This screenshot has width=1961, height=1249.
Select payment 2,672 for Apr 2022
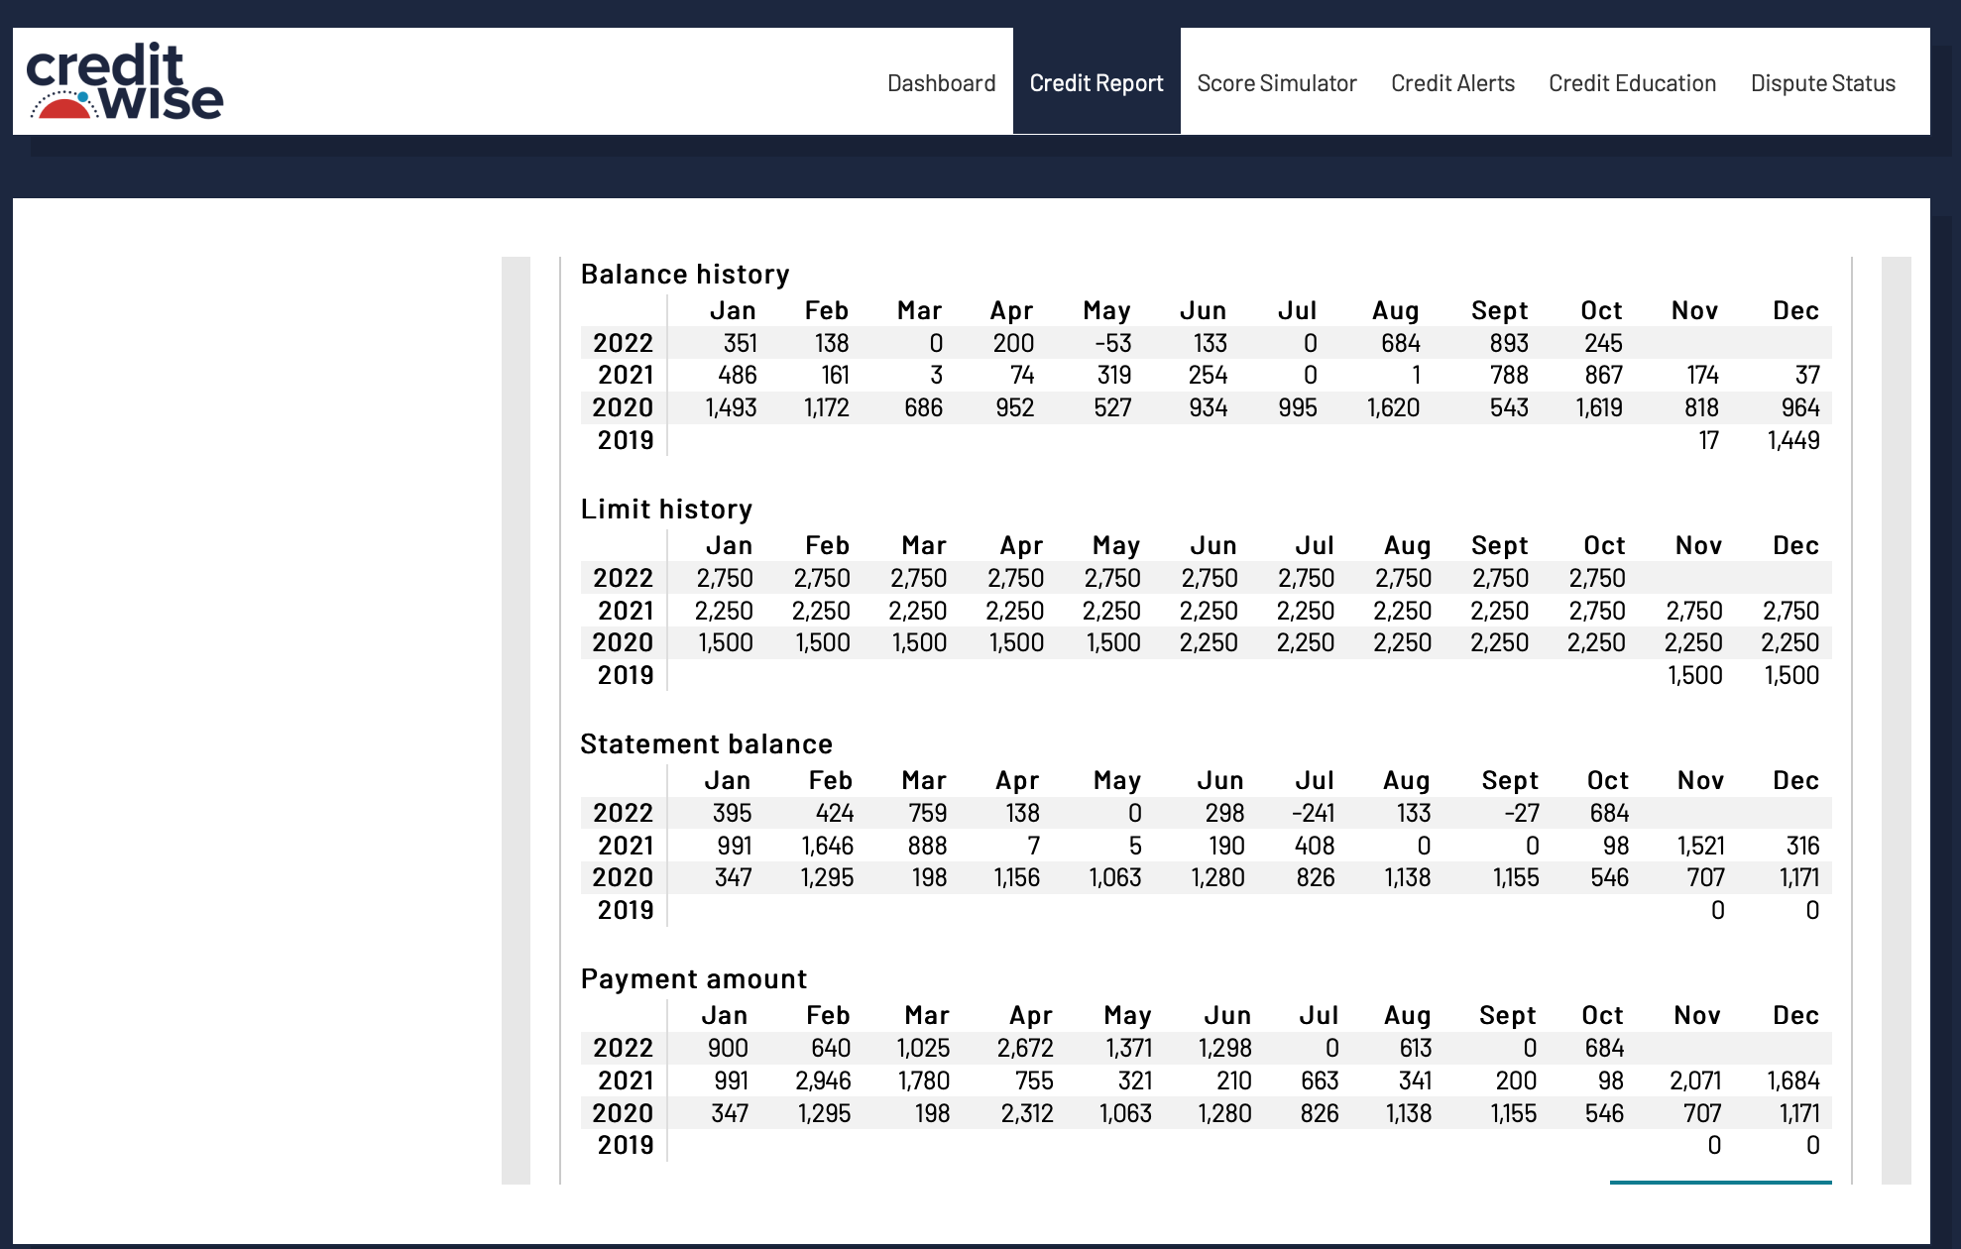(x=1025, y=1048)
